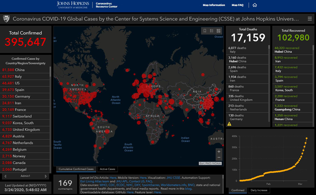Screen dimensions: 316x195
Task: Open the CDC data source link
Action: (112, 185)
